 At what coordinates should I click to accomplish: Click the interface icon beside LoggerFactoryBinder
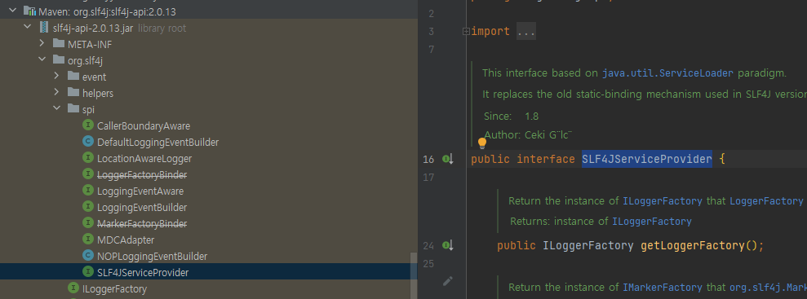pos(88,174)
